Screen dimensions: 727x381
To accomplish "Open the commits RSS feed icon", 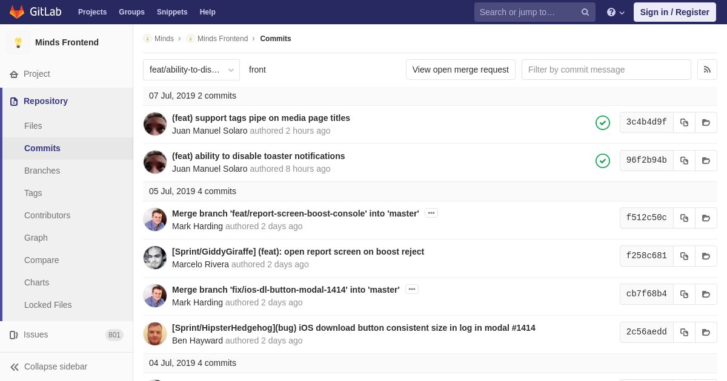I will [707, 70].
